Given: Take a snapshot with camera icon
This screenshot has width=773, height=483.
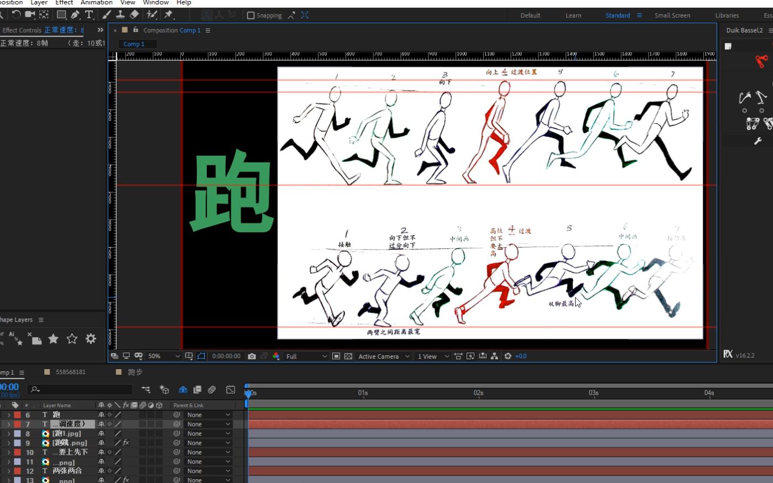Looking at the screenshot, I should coord(252,356).
